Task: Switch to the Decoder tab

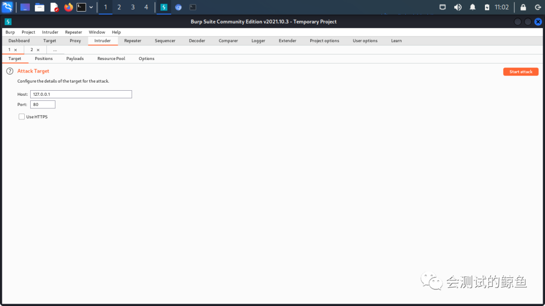Action: click(x=197, y=41)
